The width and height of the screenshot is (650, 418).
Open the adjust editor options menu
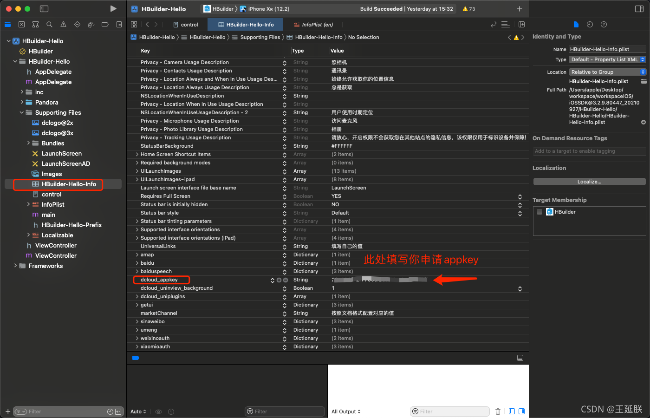point(506,25)
